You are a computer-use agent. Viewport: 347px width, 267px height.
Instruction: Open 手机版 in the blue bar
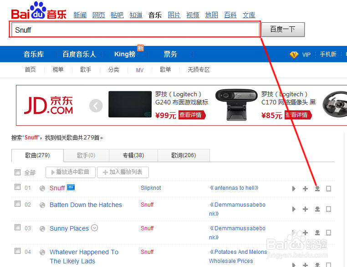[328, 54]
